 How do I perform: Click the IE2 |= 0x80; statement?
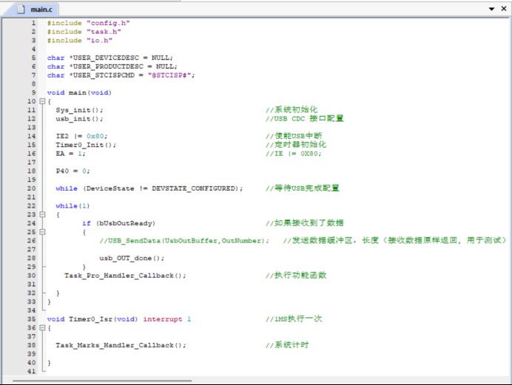(x=81, y=136)
